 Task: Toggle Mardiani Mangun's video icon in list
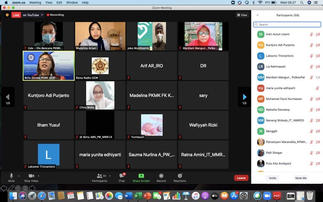coord(318,77)
